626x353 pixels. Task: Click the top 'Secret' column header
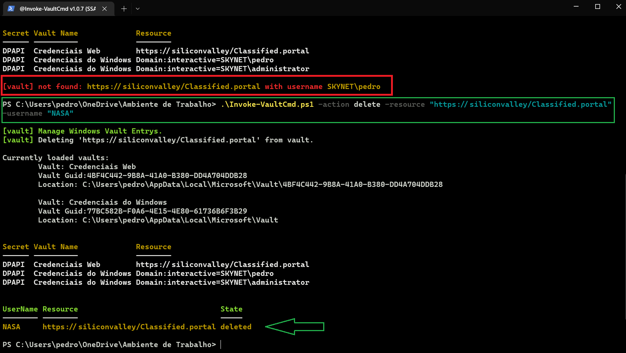pos(16,33)
